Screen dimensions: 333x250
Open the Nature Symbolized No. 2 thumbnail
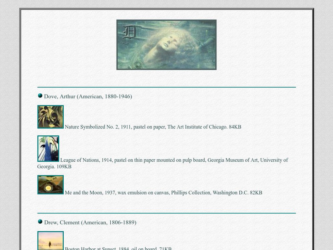click(50, 117)
